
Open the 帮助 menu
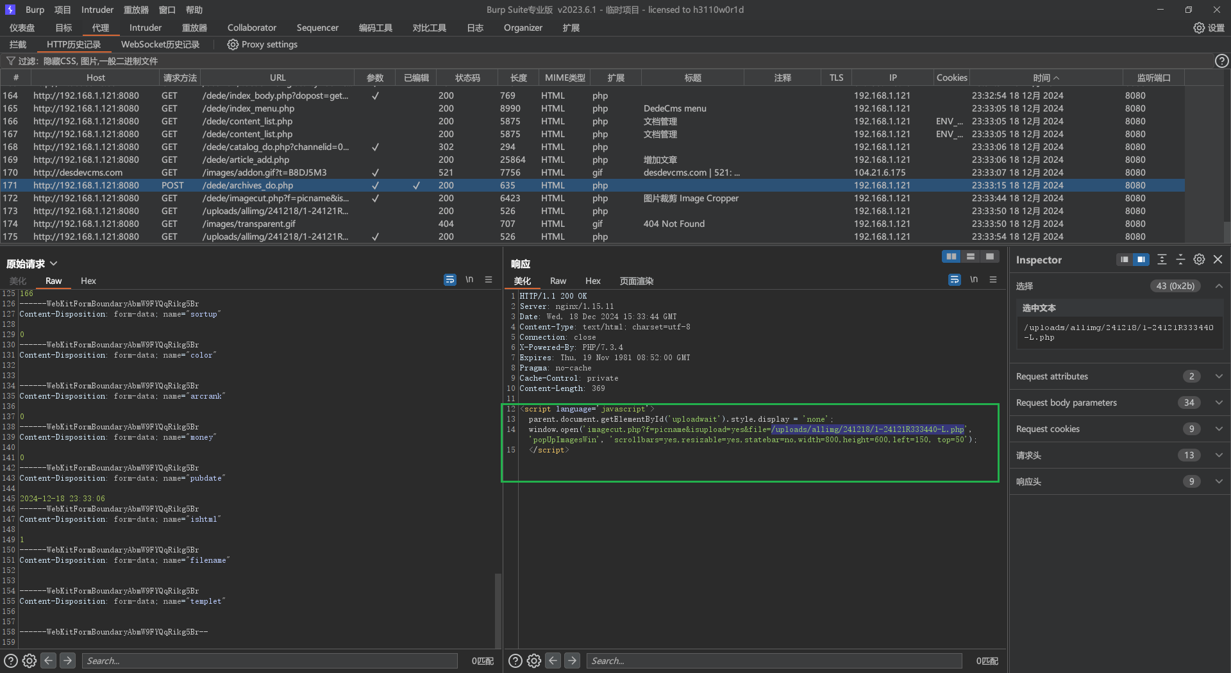point(194,10)
